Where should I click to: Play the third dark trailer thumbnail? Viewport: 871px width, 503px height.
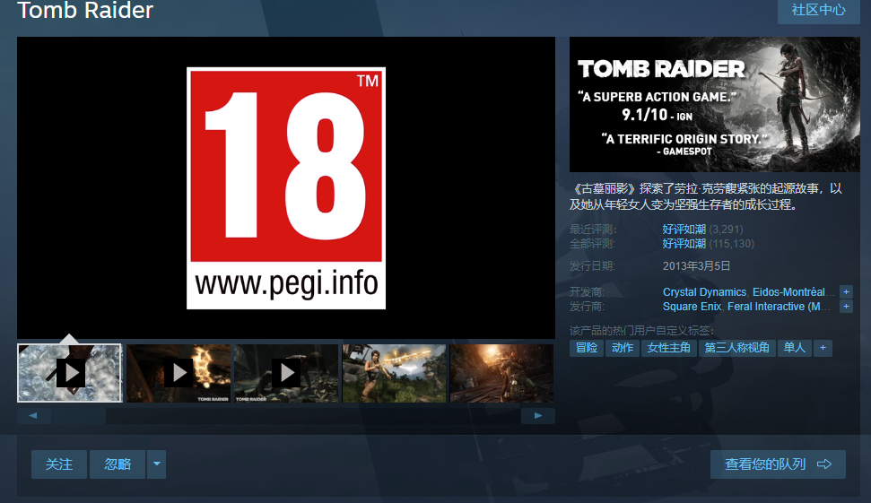tap(286, 372)
